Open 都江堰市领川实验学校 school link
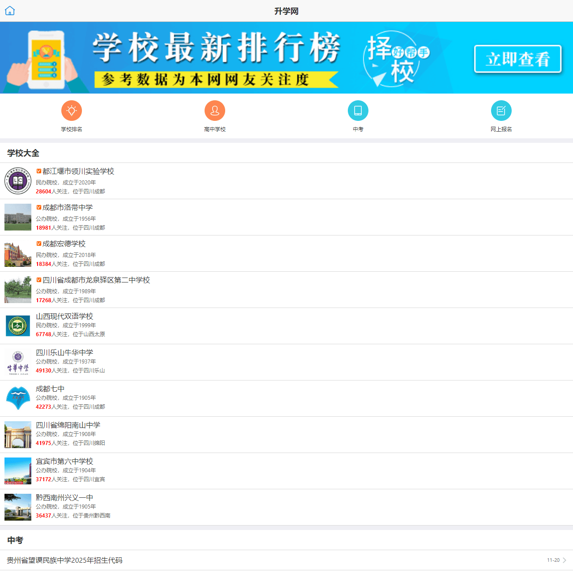 78,171
